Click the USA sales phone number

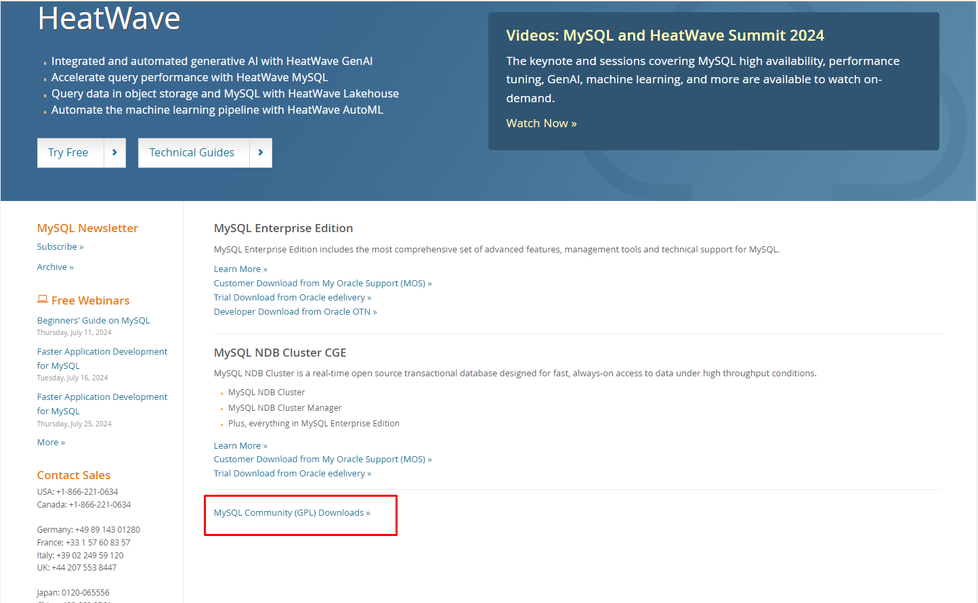point(87,492)
